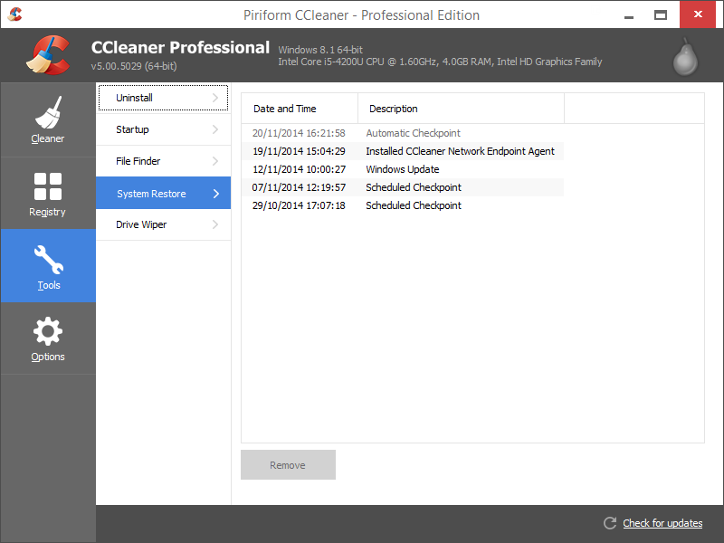This screenshot has height=543, width=724.
Task: Open the Check for updates link
Action: point(662,523)
